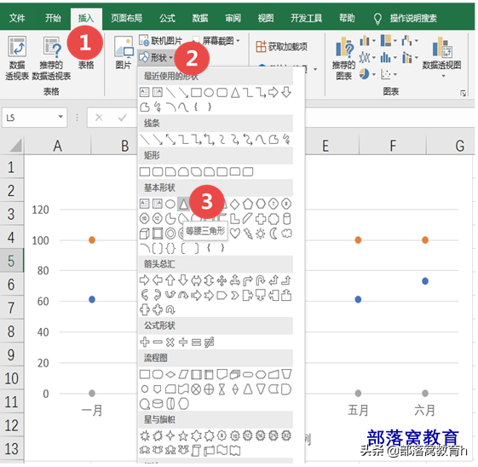The image size is (478, 467).
Task: Switch to the 开始 home tab
Action: pos(53,18)
